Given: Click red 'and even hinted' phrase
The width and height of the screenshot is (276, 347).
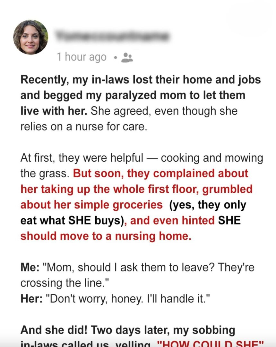Looking at the screenshot, I should (x=172, y=221).
